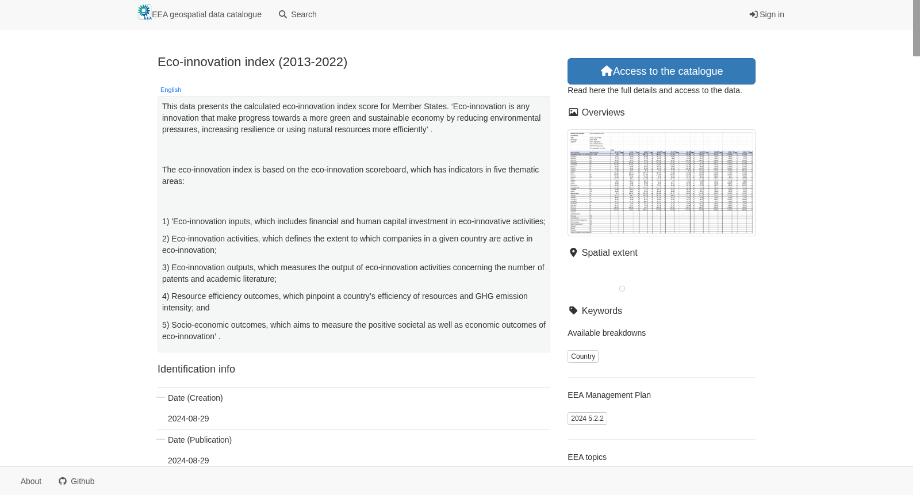Click the Eco-innovation index (2013-2022) title
This screenshot has height=495, width=920.
click(x=252, y=62)
